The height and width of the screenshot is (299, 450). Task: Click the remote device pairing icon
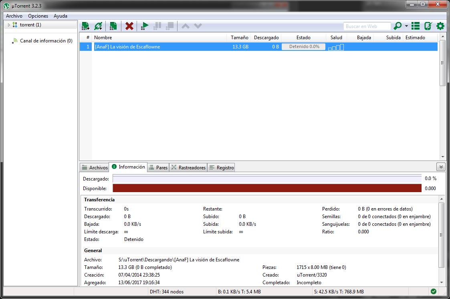pos(428,26)
